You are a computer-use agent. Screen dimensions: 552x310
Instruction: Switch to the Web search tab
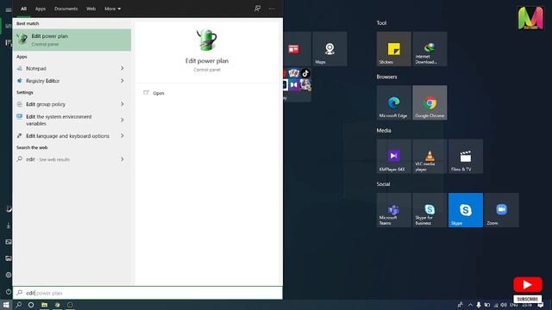click(91, 9)
